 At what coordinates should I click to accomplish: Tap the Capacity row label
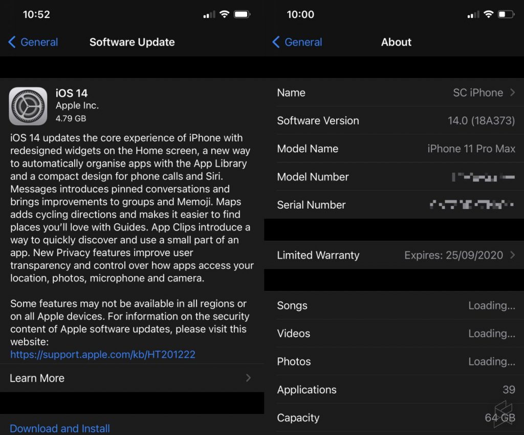298,418
